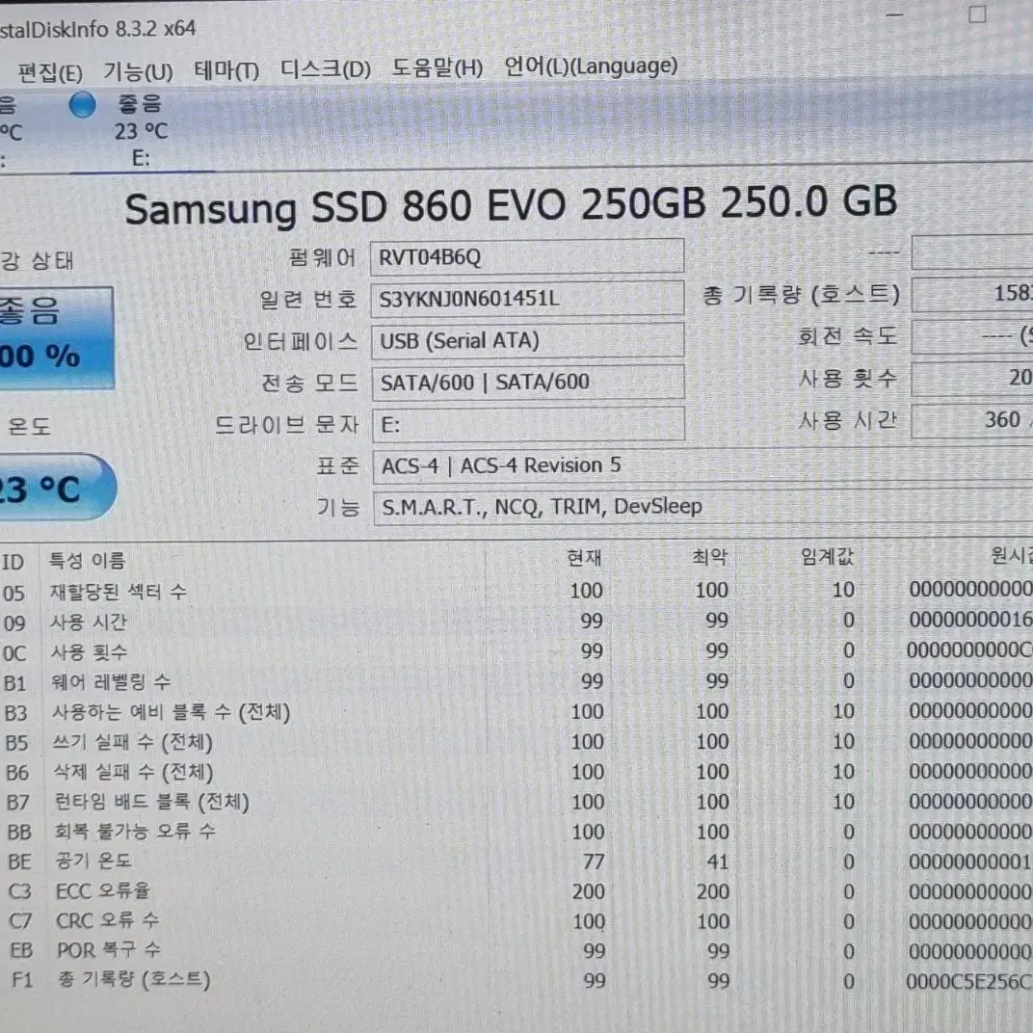Screen dimensions: 1033x1033
Task: Click the standard field ACS-4 Revision 5
Action: [702, 465]
